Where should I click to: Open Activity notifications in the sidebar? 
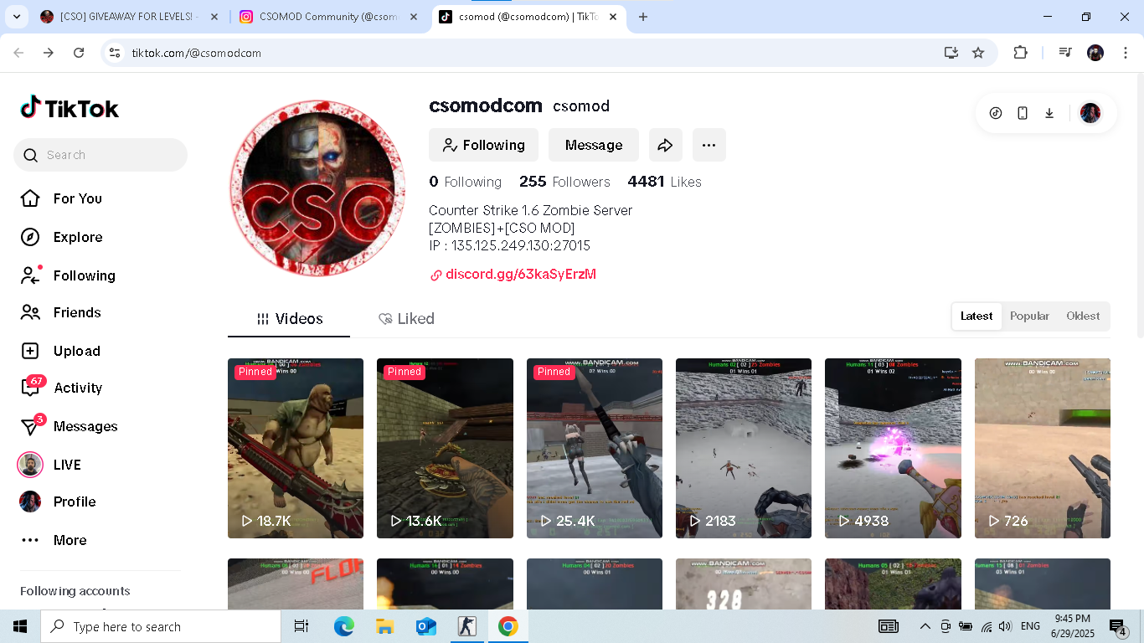tap(77, 388)
